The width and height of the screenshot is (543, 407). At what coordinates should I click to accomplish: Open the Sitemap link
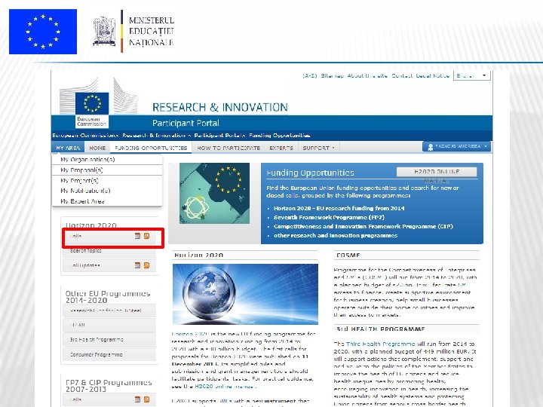tap(332, 76)
